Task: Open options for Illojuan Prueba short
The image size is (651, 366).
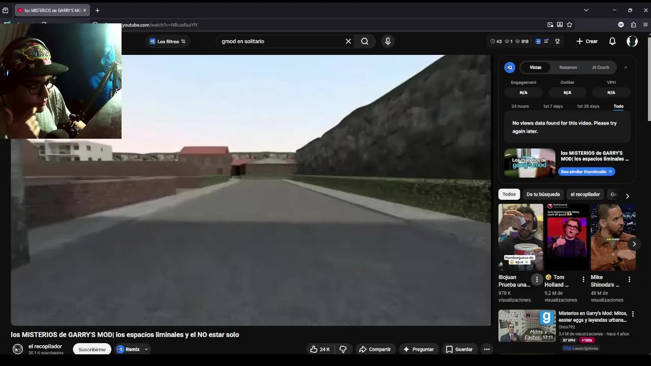Action: 537,279
